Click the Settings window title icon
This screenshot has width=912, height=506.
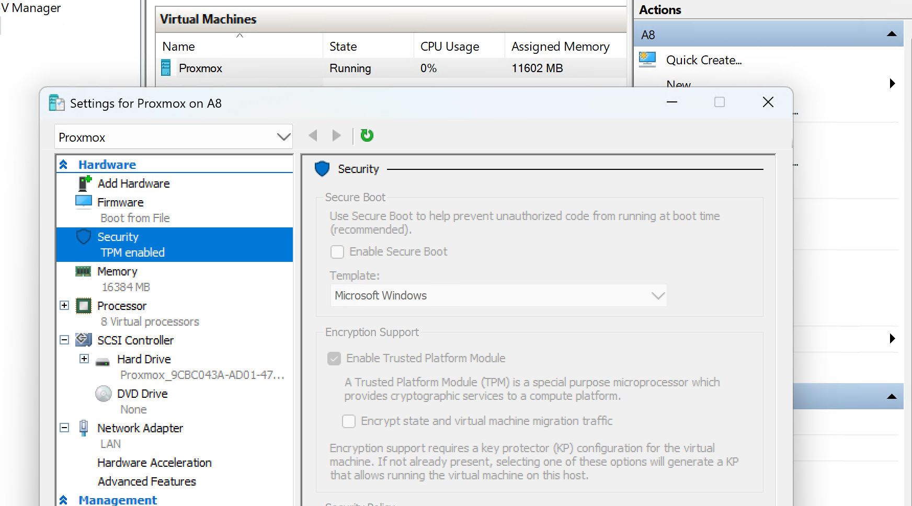tap(56, 103)
